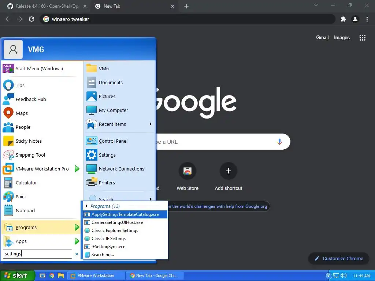Open Classic Explorer Settings result
The height and width of the screenshot is (281, 375).
(x=125, y=231)
